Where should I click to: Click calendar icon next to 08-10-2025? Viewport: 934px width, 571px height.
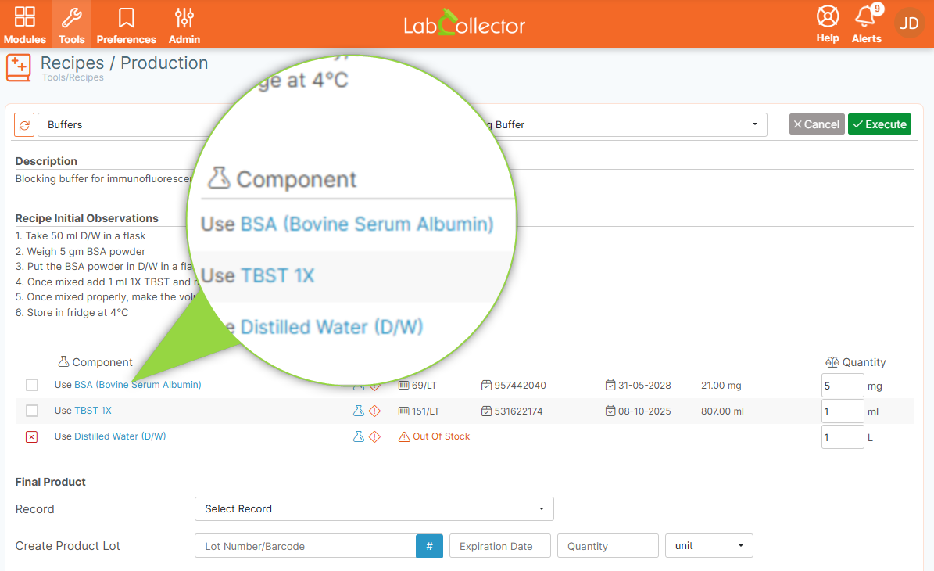click(x=610, y=411)
